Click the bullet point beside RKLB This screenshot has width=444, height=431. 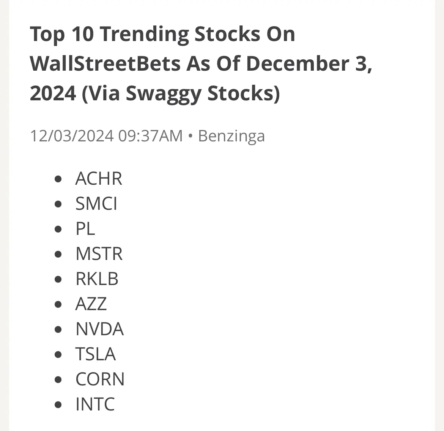(58, 279)
